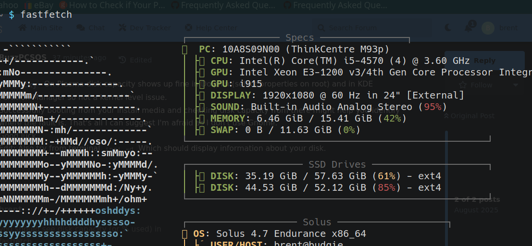Viewport: 532px width, 246px height.
Task: Click the 'Specs' section heading
Action: click(299, 37)
